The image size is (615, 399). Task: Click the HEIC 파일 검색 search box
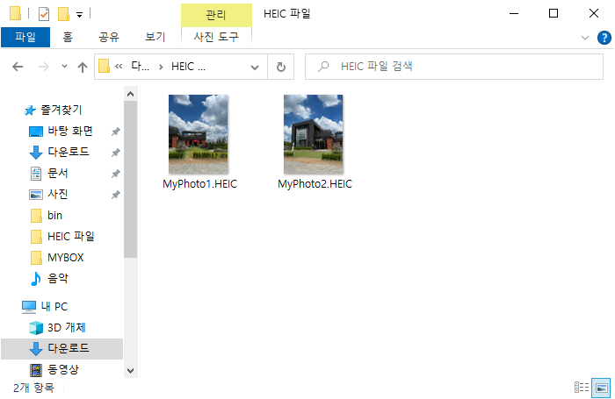pos(454,67)
